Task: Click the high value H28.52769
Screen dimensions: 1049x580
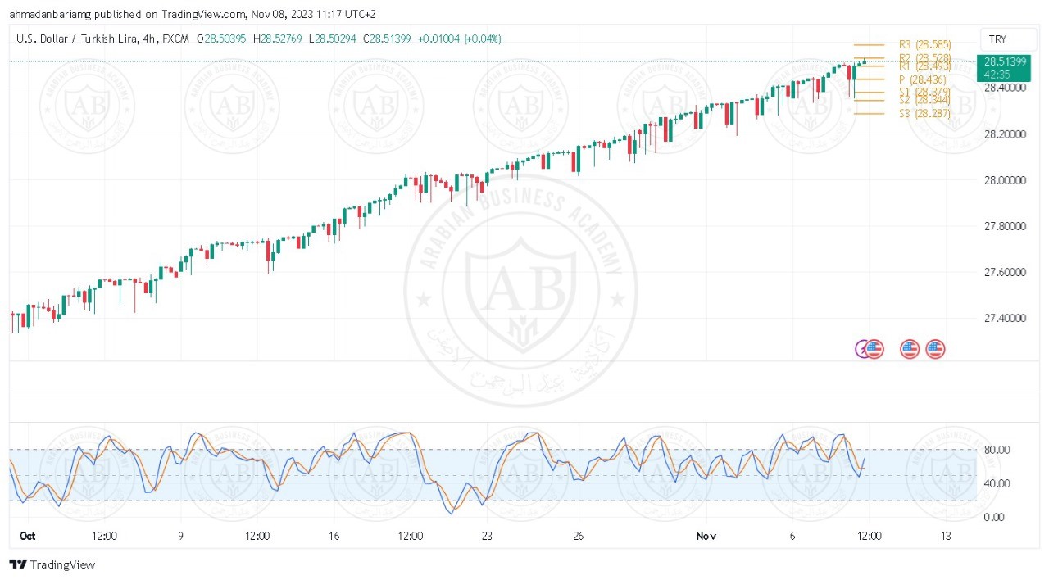Action: point(279,39)
